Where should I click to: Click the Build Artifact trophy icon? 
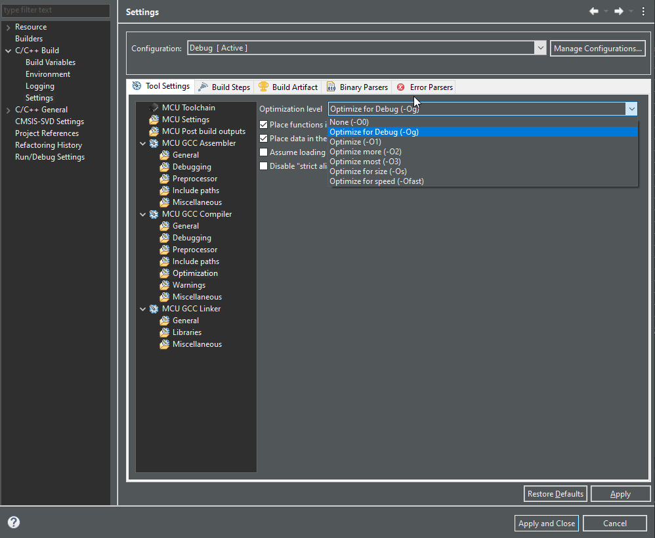pyautogui.click(x=263, y=87)
